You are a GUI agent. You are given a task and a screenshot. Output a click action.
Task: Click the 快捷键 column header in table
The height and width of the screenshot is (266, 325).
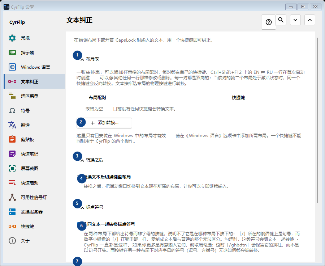238,98
